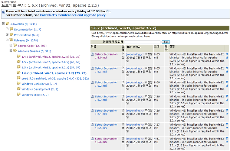Viewport: 230px width, 151px height.
Task: Click the pre-1.5.0 folder icon
Action: (x=19, y=78)
